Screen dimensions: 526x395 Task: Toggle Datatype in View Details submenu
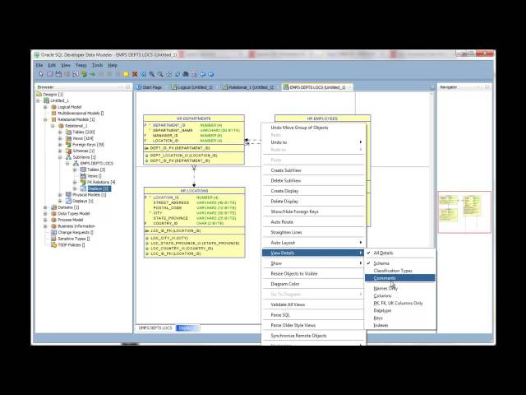tap(400, 311)
